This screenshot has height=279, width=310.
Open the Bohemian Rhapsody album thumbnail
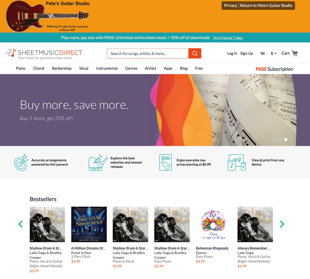213,224
